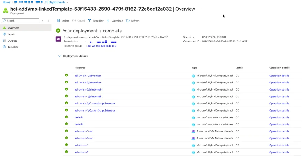
Task: Collapse the Deployment details section
Action: [x=60, y=56]
